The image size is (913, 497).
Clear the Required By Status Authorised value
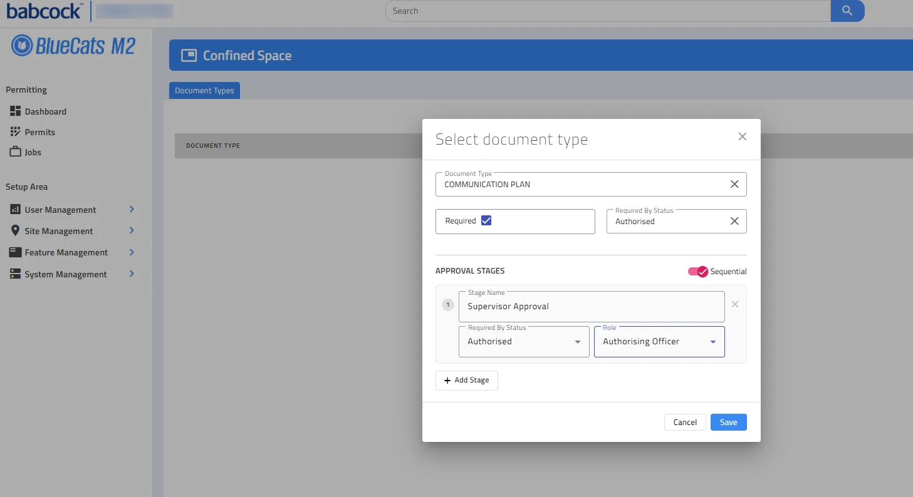[x=734, y=221]
